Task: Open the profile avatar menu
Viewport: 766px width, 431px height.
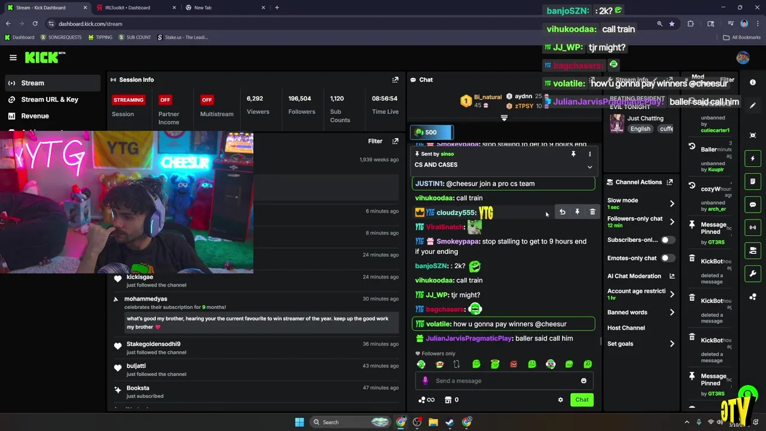Action: pos(743,57)
